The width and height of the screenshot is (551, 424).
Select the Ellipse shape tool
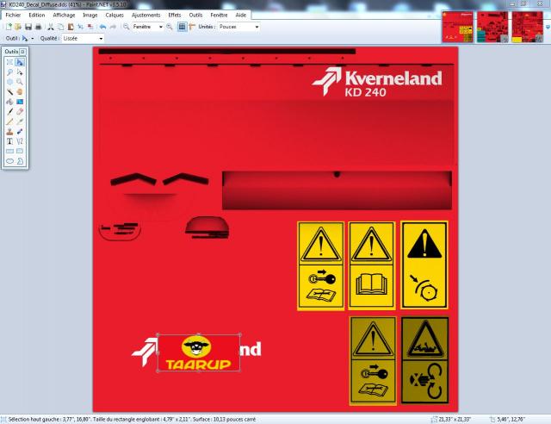tap(9, 161)
